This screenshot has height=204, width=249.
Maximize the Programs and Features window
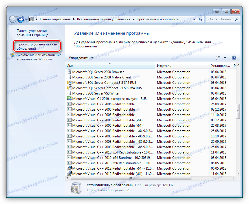[226, 12]
